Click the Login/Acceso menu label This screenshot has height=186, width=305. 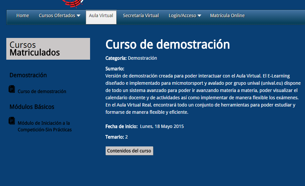pos(182,16)
